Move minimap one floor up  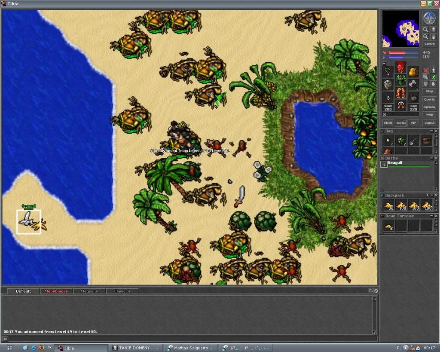tap(433, 30)
